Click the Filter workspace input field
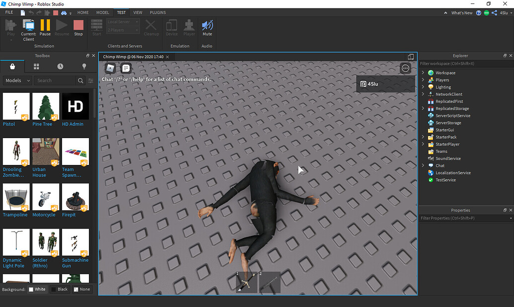Screen dimensions: 514x307 click(466, 64)
